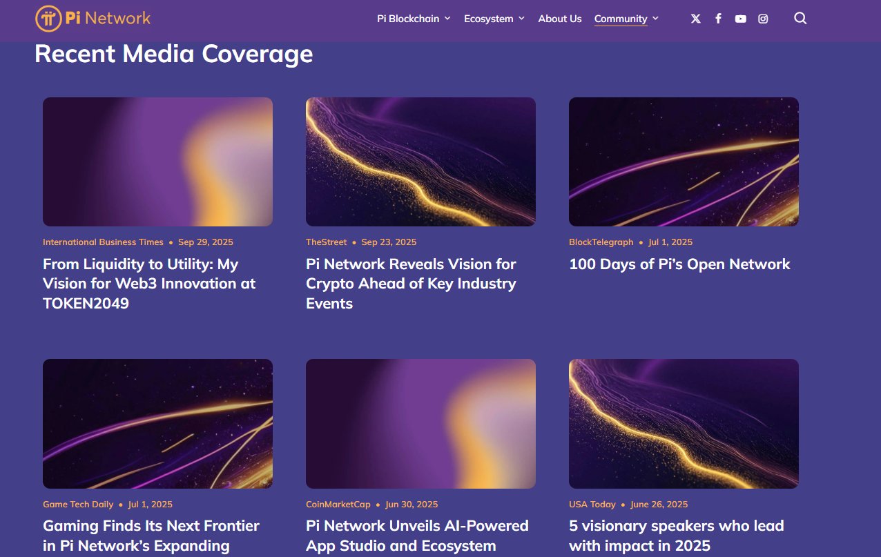The image size is (881, 557).
Task: Click the Sep 23, 2025 date
Action: click(x=389, y=242)
